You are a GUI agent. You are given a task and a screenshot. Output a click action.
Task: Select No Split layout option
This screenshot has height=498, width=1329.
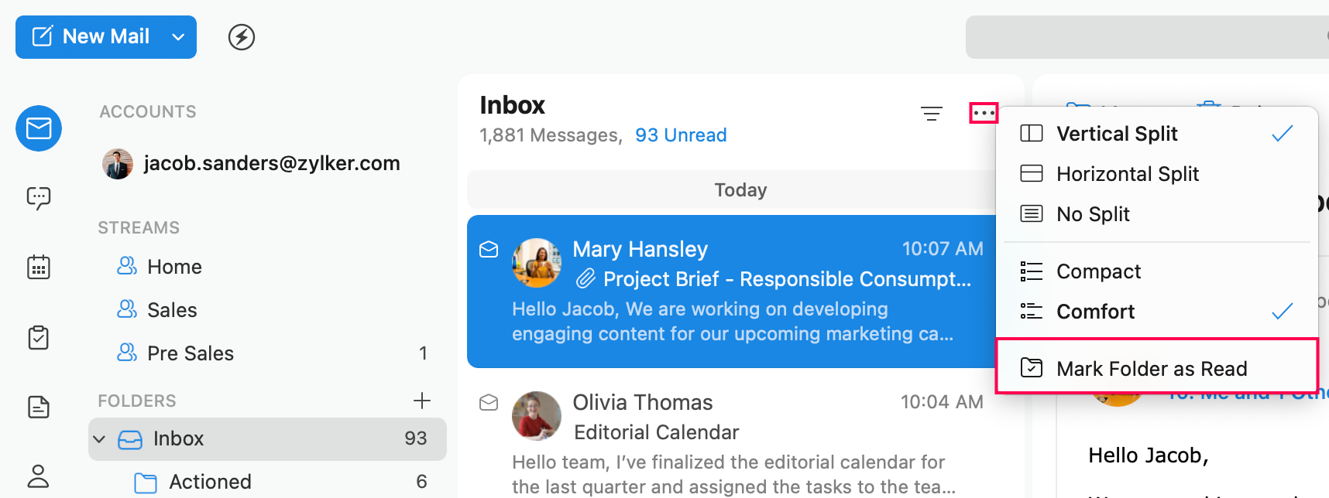point(1157,214)
